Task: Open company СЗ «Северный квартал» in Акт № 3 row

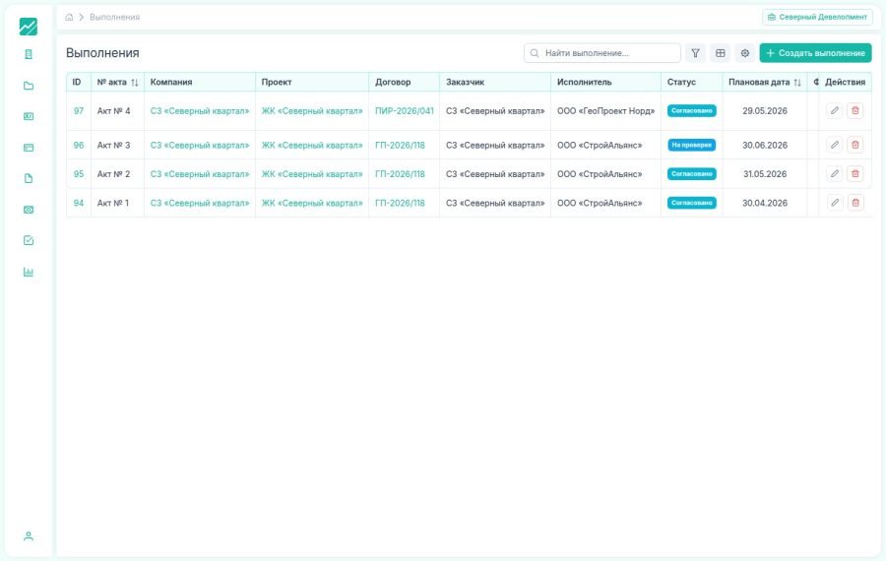Action: (200, 146)
